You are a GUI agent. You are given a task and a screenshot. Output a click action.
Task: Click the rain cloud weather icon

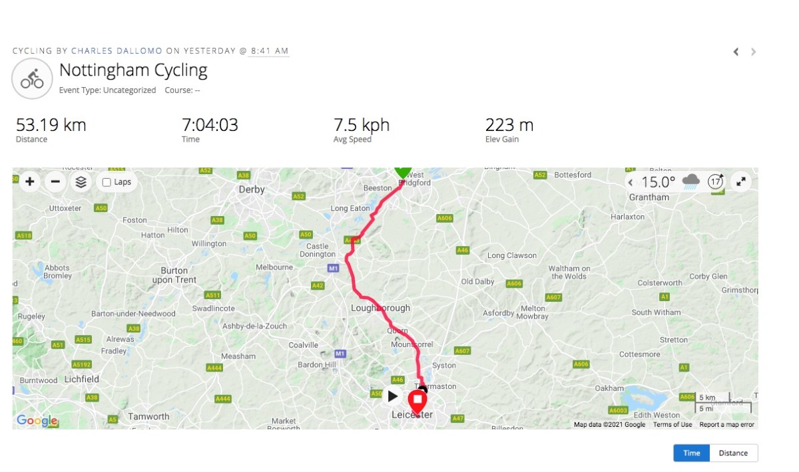pos(691,180)
